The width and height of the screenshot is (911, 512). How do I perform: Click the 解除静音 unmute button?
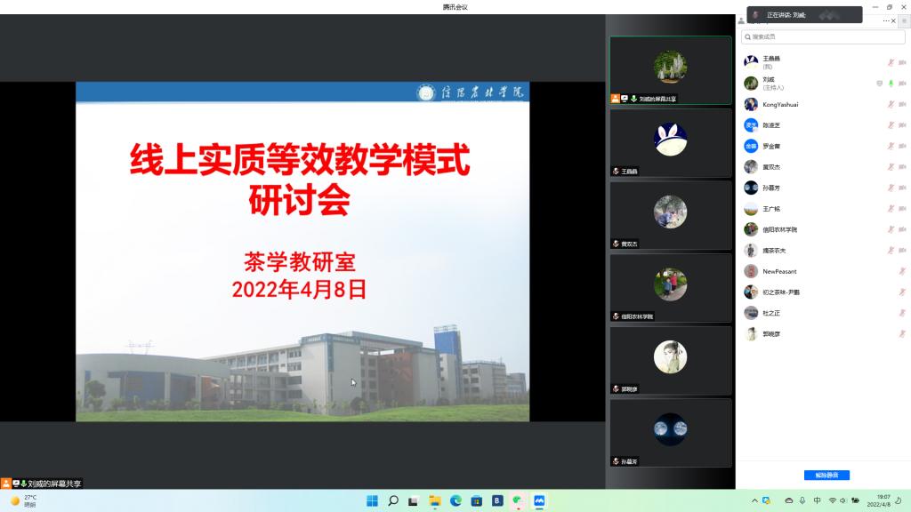[x=826, y=475]
